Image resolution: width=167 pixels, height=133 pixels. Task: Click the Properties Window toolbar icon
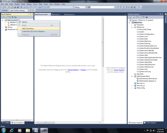[x=120, y=7]
